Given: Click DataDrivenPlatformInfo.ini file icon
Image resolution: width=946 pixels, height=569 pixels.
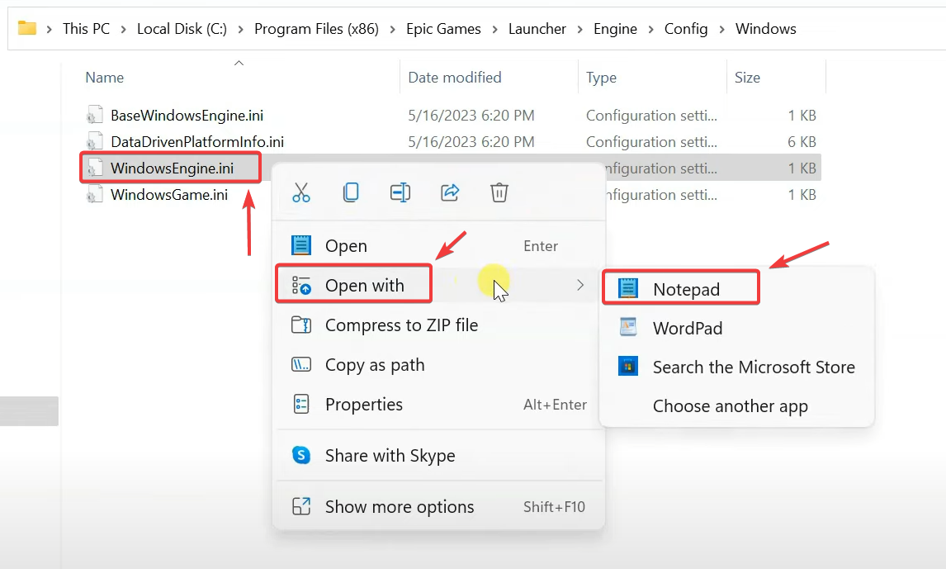Looking at the screenshot, I should (93, 141).
